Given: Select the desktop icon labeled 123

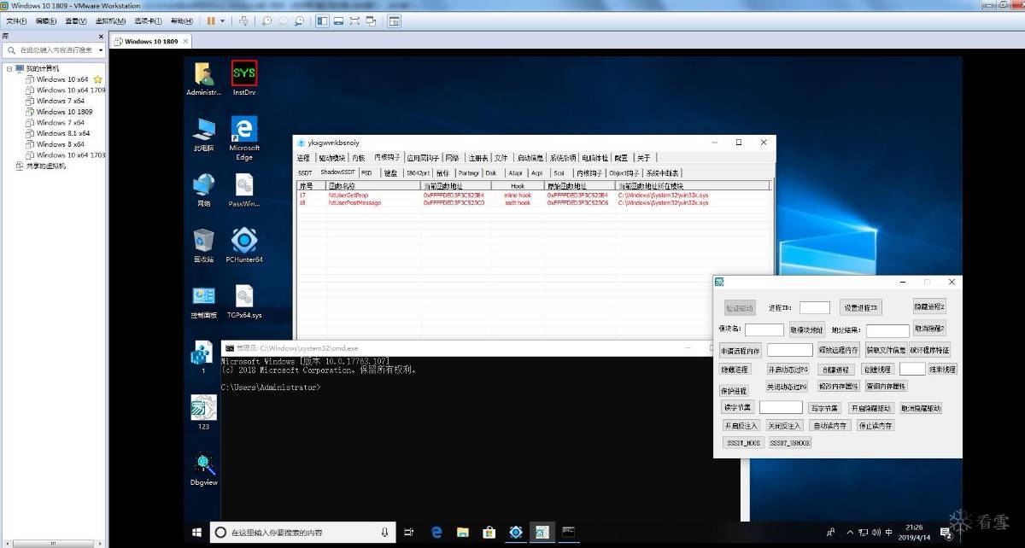Looking at the screenshot, I should pyautogui.click(x=203, y=413).
